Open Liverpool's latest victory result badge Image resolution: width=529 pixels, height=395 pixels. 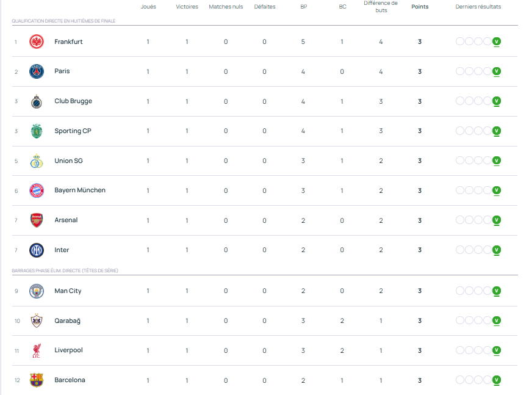pyautogui.click(x=497, y=350)
